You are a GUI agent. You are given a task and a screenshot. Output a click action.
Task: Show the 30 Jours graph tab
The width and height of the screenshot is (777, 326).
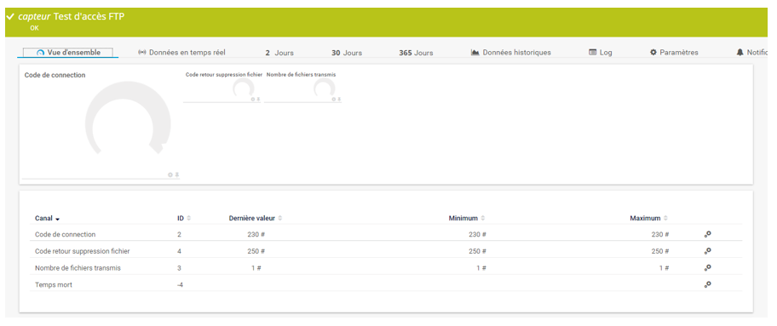click(x=347, y=53)
